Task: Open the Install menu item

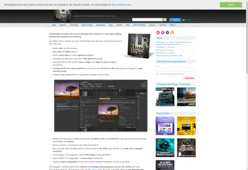Action: (x=119, y=25)
